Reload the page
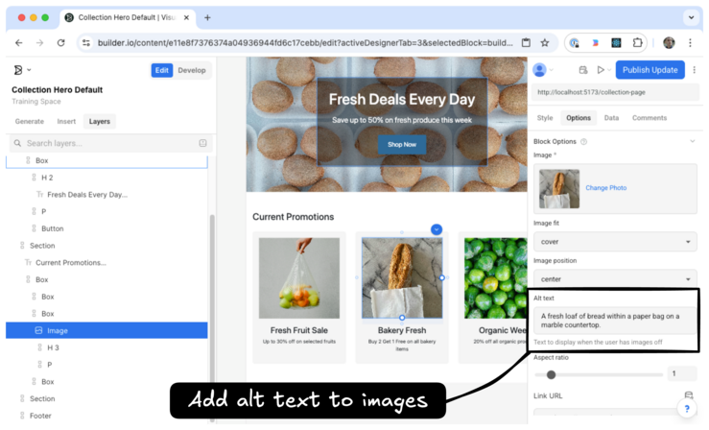 click(x=60, y=43)
